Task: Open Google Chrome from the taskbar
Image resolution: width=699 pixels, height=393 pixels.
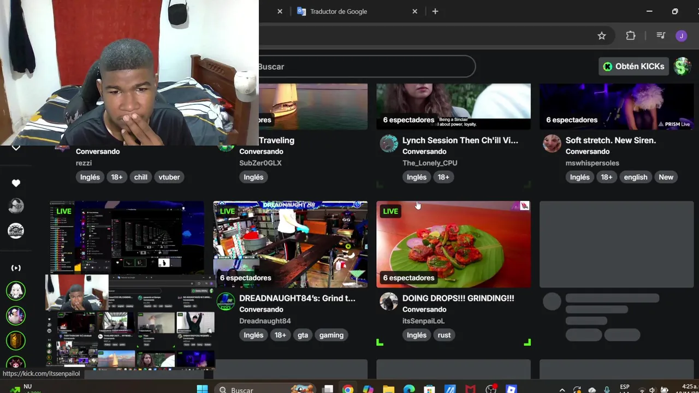Action: (x=347, y=389)
